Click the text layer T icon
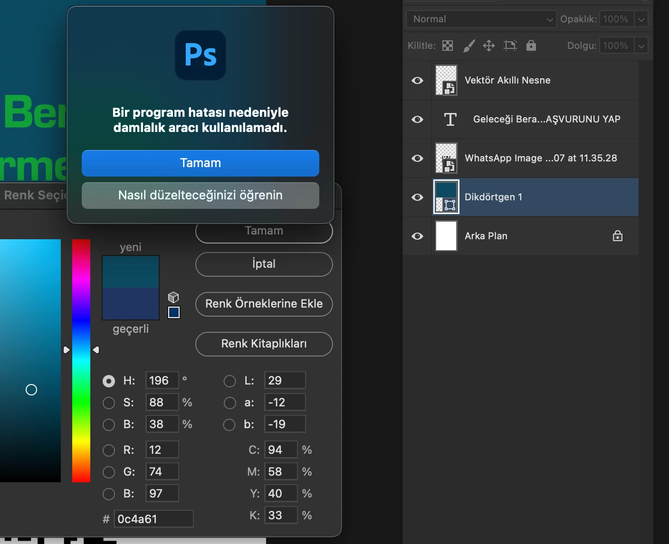Image resolution: width=669 pixels, height=544 pixels. pos(450,119)
